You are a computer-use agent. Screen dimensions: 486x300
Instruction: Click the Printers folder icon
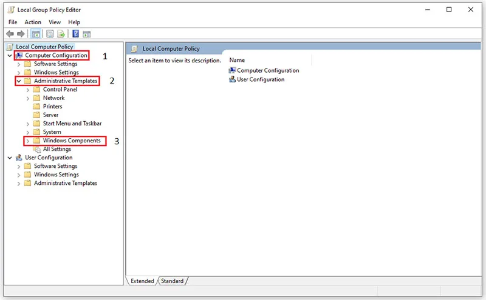[36, 107]
